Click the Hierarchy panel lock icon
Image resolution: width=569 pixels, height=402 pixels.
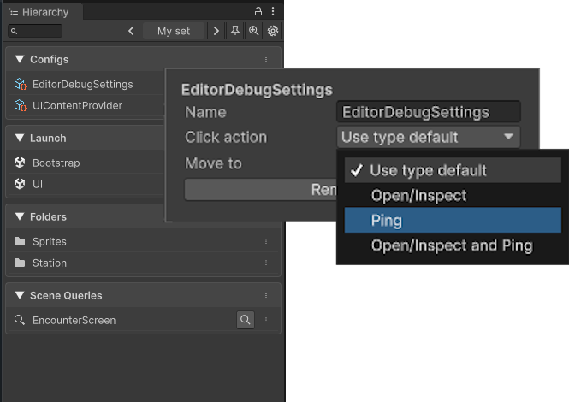point(258,12)
